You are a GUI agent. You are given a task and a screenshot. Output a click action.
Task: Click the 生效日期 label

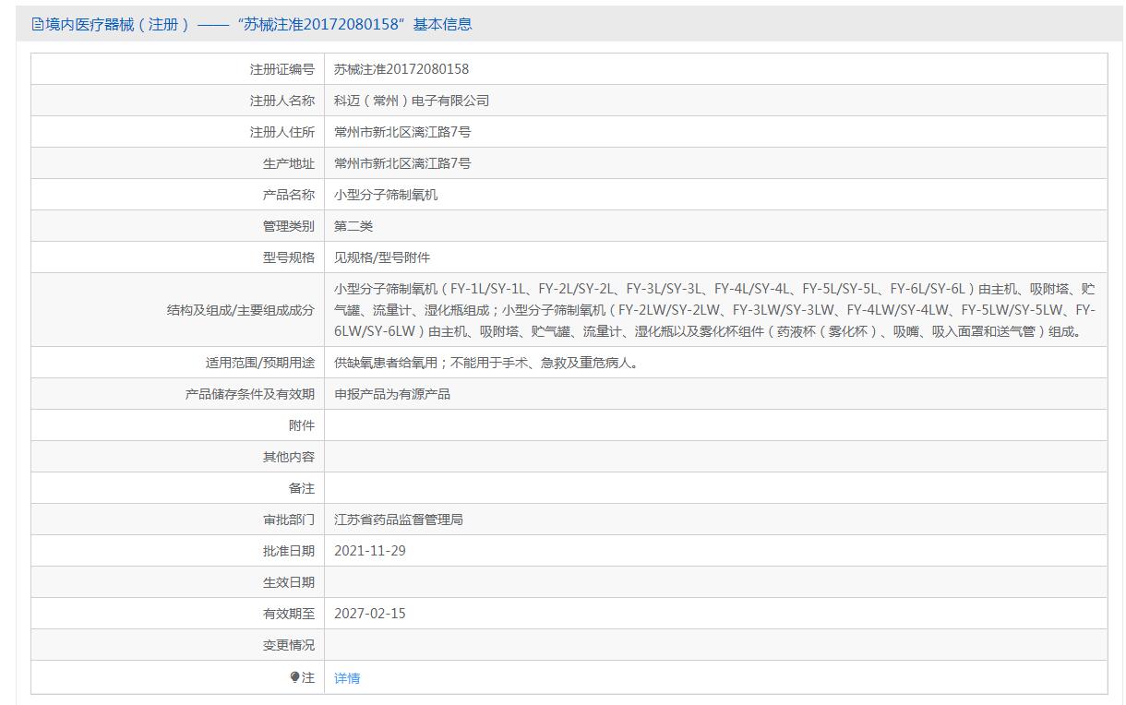coord(288,582)
